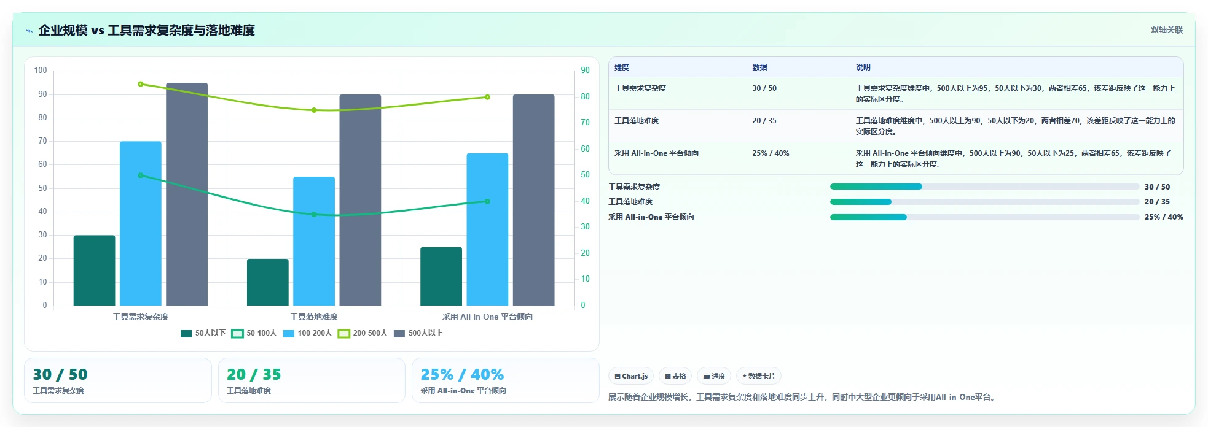Select the 工具需求复杂度 progress bar

click(x=984, y=187)
